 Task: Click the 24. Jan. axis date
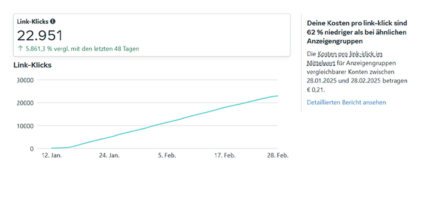point(109,155)
